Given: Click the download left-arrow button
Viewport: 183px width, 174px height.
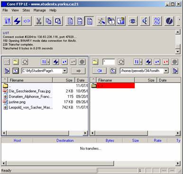Looking at the screenshot, I should coord(100,71).
